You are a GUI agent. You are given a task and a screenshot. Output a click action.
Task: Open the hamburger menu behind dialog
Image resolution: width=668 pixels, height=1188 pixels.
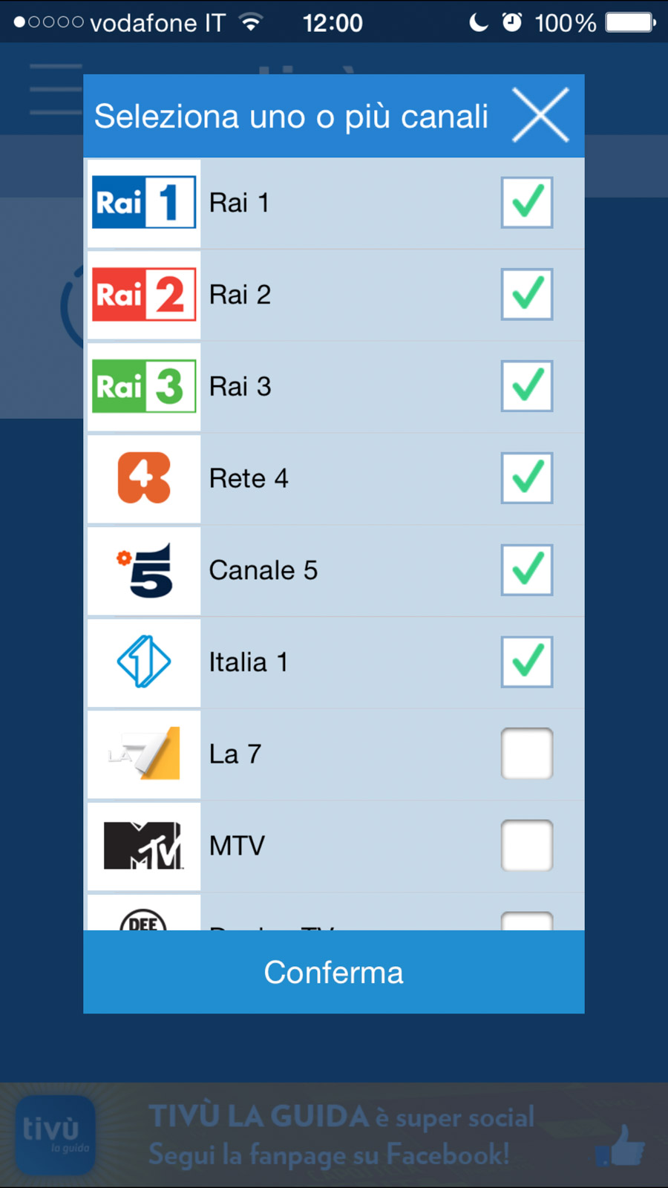click(x=56, y=90)
